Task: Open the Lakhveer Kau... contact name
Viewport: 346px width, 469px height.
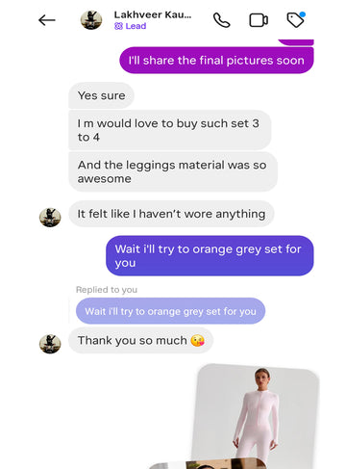Action: tap(153, 14)
